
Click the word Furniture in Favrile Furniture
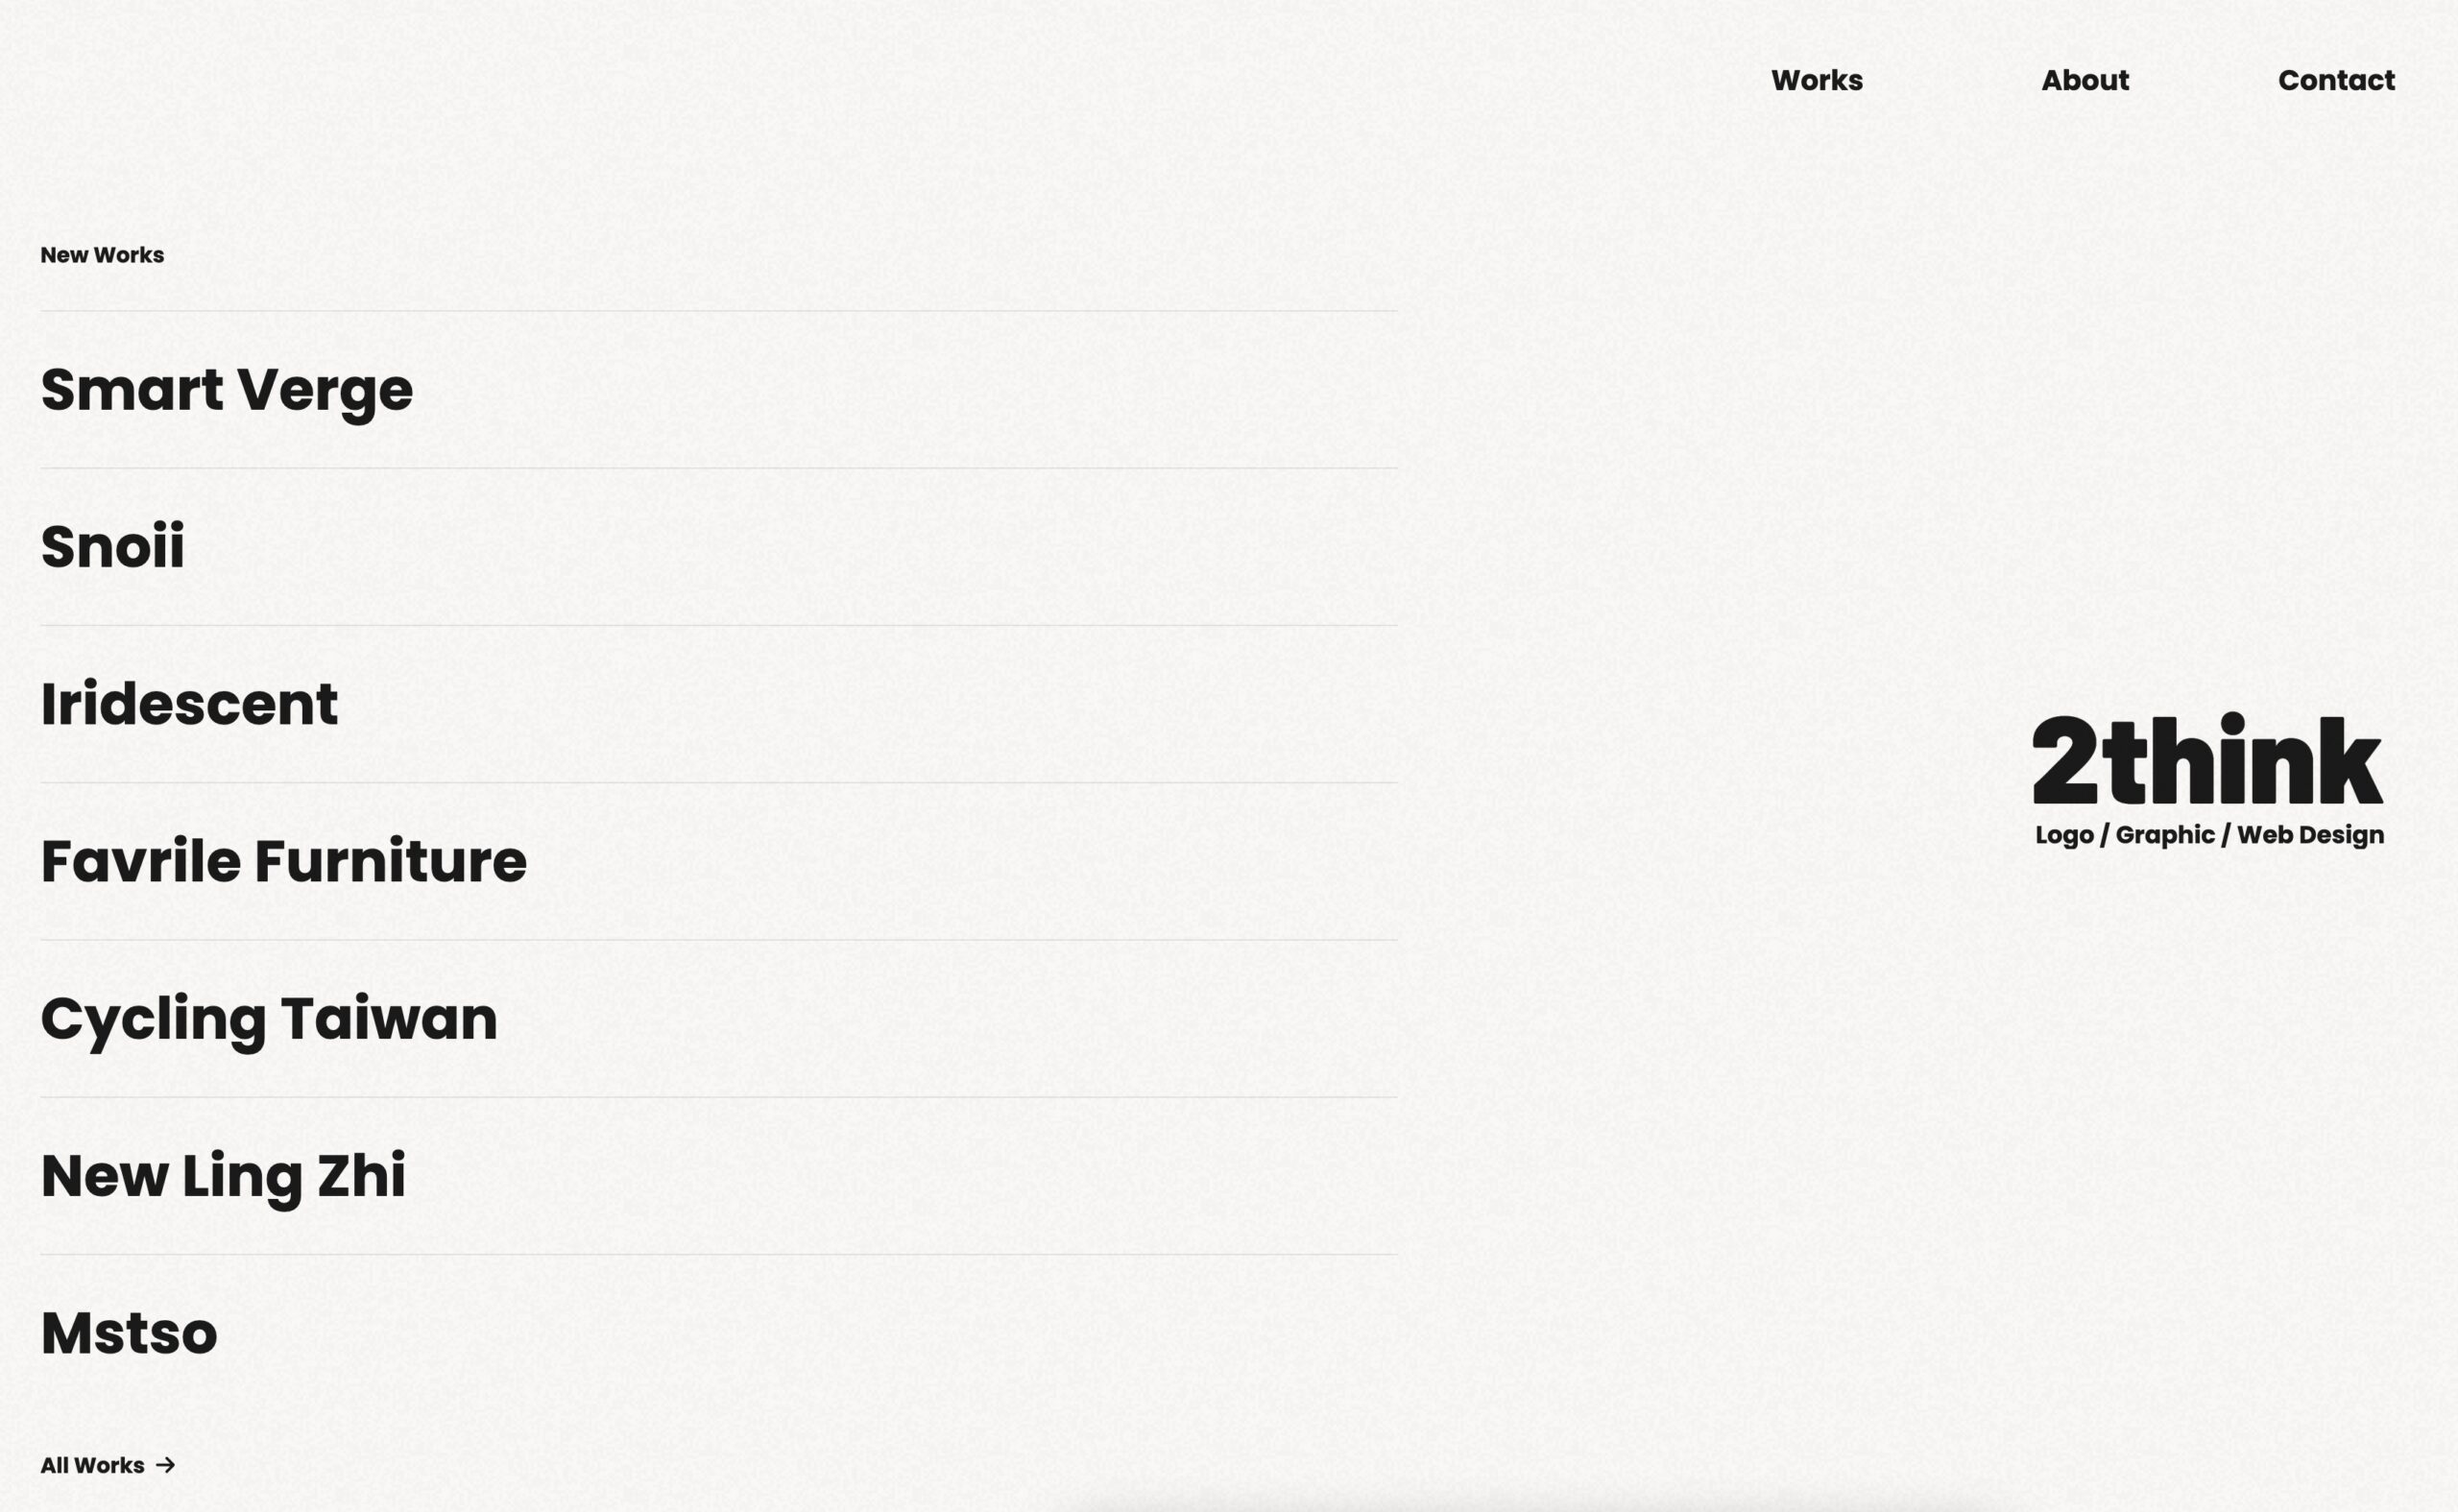point(390,861)
